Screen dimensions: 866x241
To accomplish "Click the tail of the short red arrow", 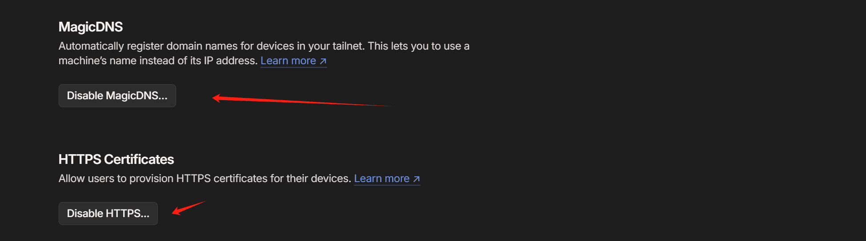I will click(204, 202).
